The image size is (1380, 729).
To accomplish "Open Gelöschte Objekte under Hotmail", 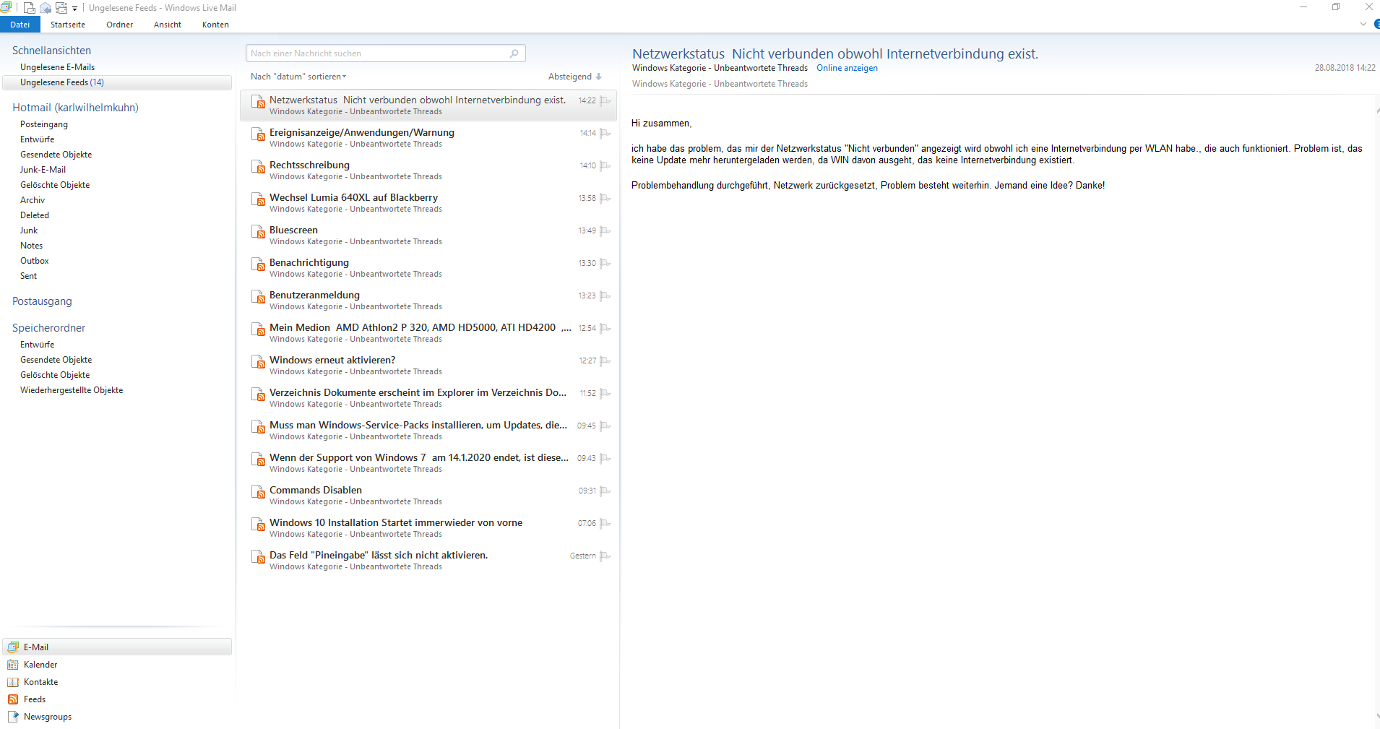I will click(55, 185).
